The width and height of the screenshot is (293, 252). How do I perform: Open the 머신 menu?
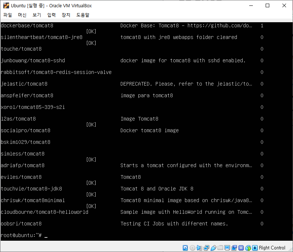tap(22, 15)
